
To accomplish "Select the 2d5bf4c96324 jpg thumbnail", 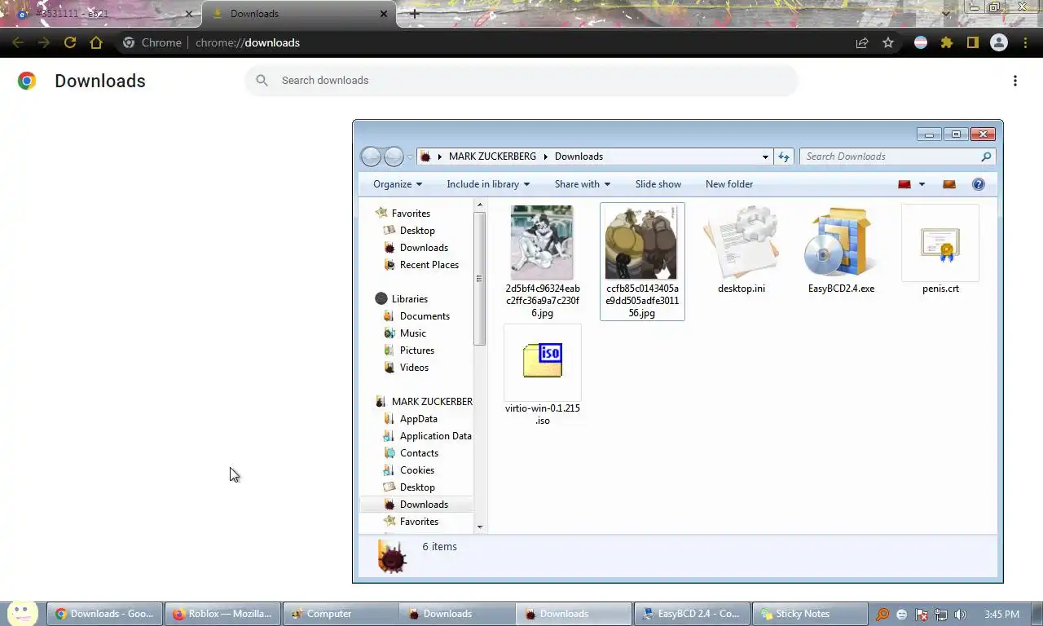I will pos(542,243).
